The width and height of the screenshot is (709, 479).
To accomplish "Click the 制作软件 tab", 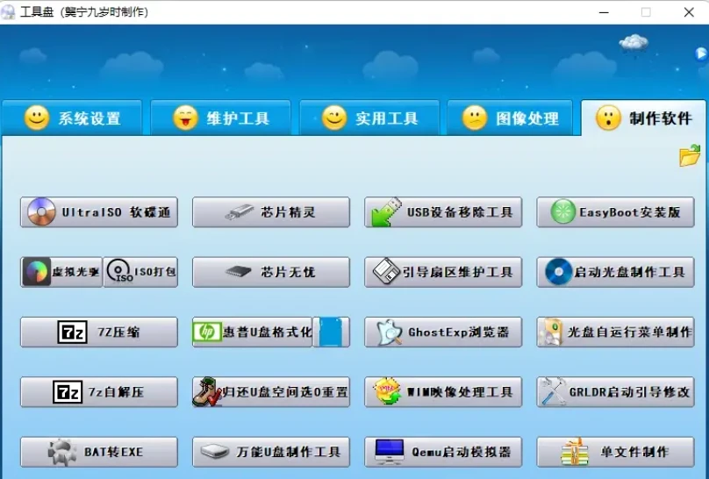I will (643, 118).
